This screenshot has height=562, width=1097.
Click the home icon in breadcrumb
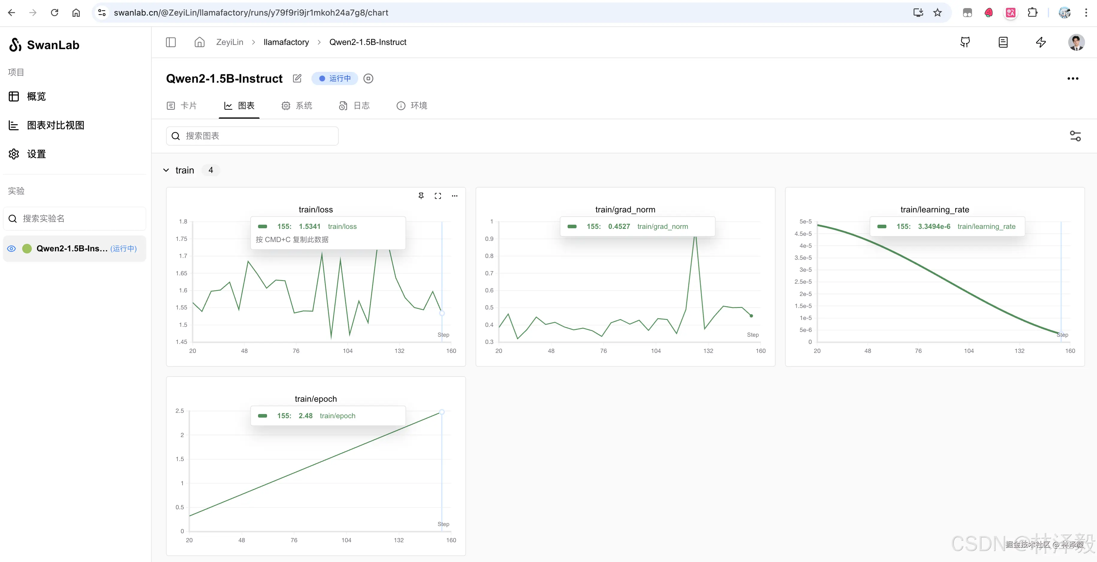[x=199, y=42]
